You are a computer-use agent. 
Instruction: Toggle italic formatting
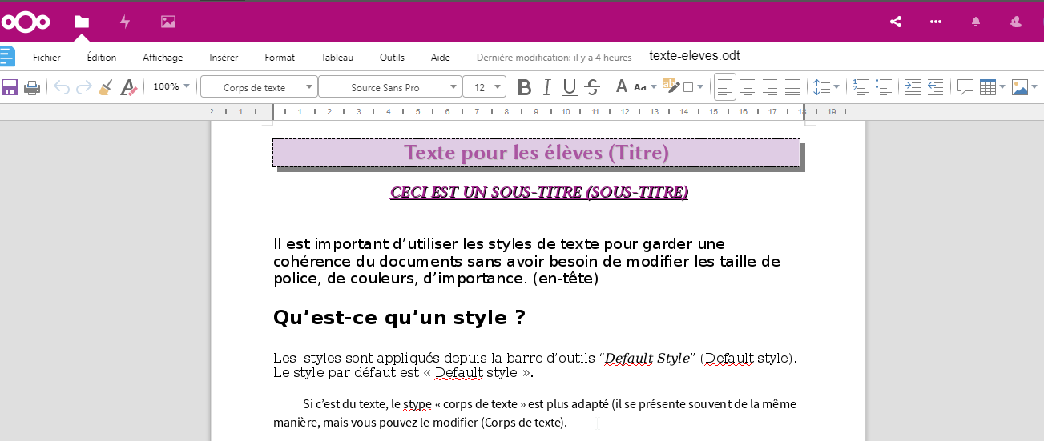(x=547, y=87)
